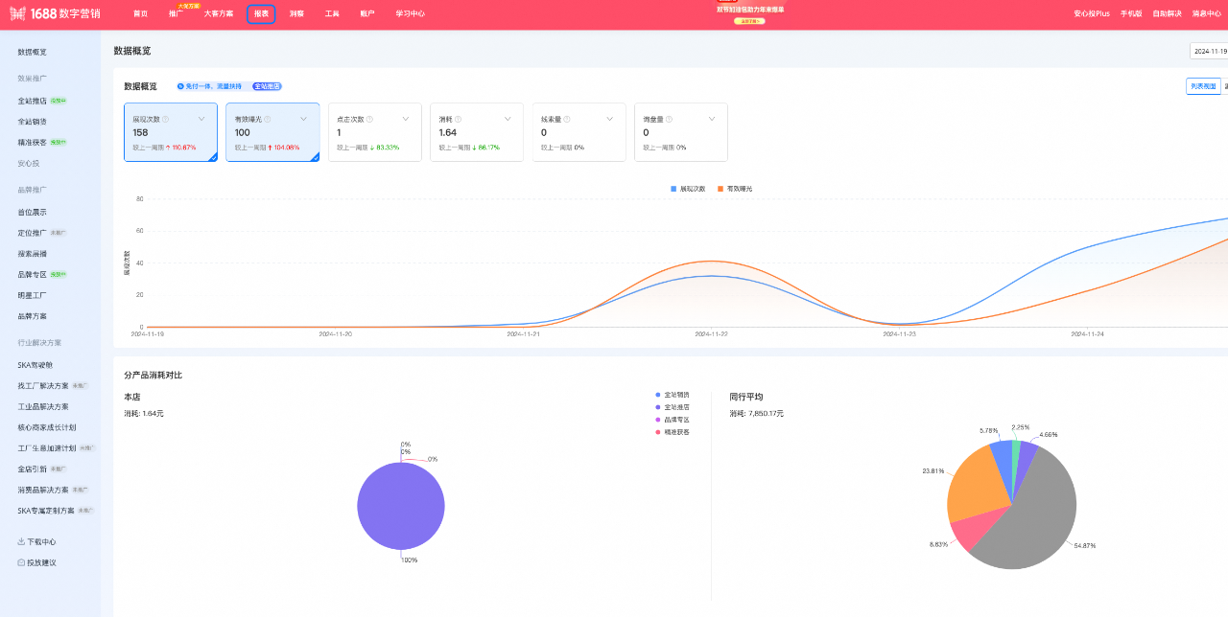Click the date range input field
This screenshot has width=1228, height=617.
1209,51
